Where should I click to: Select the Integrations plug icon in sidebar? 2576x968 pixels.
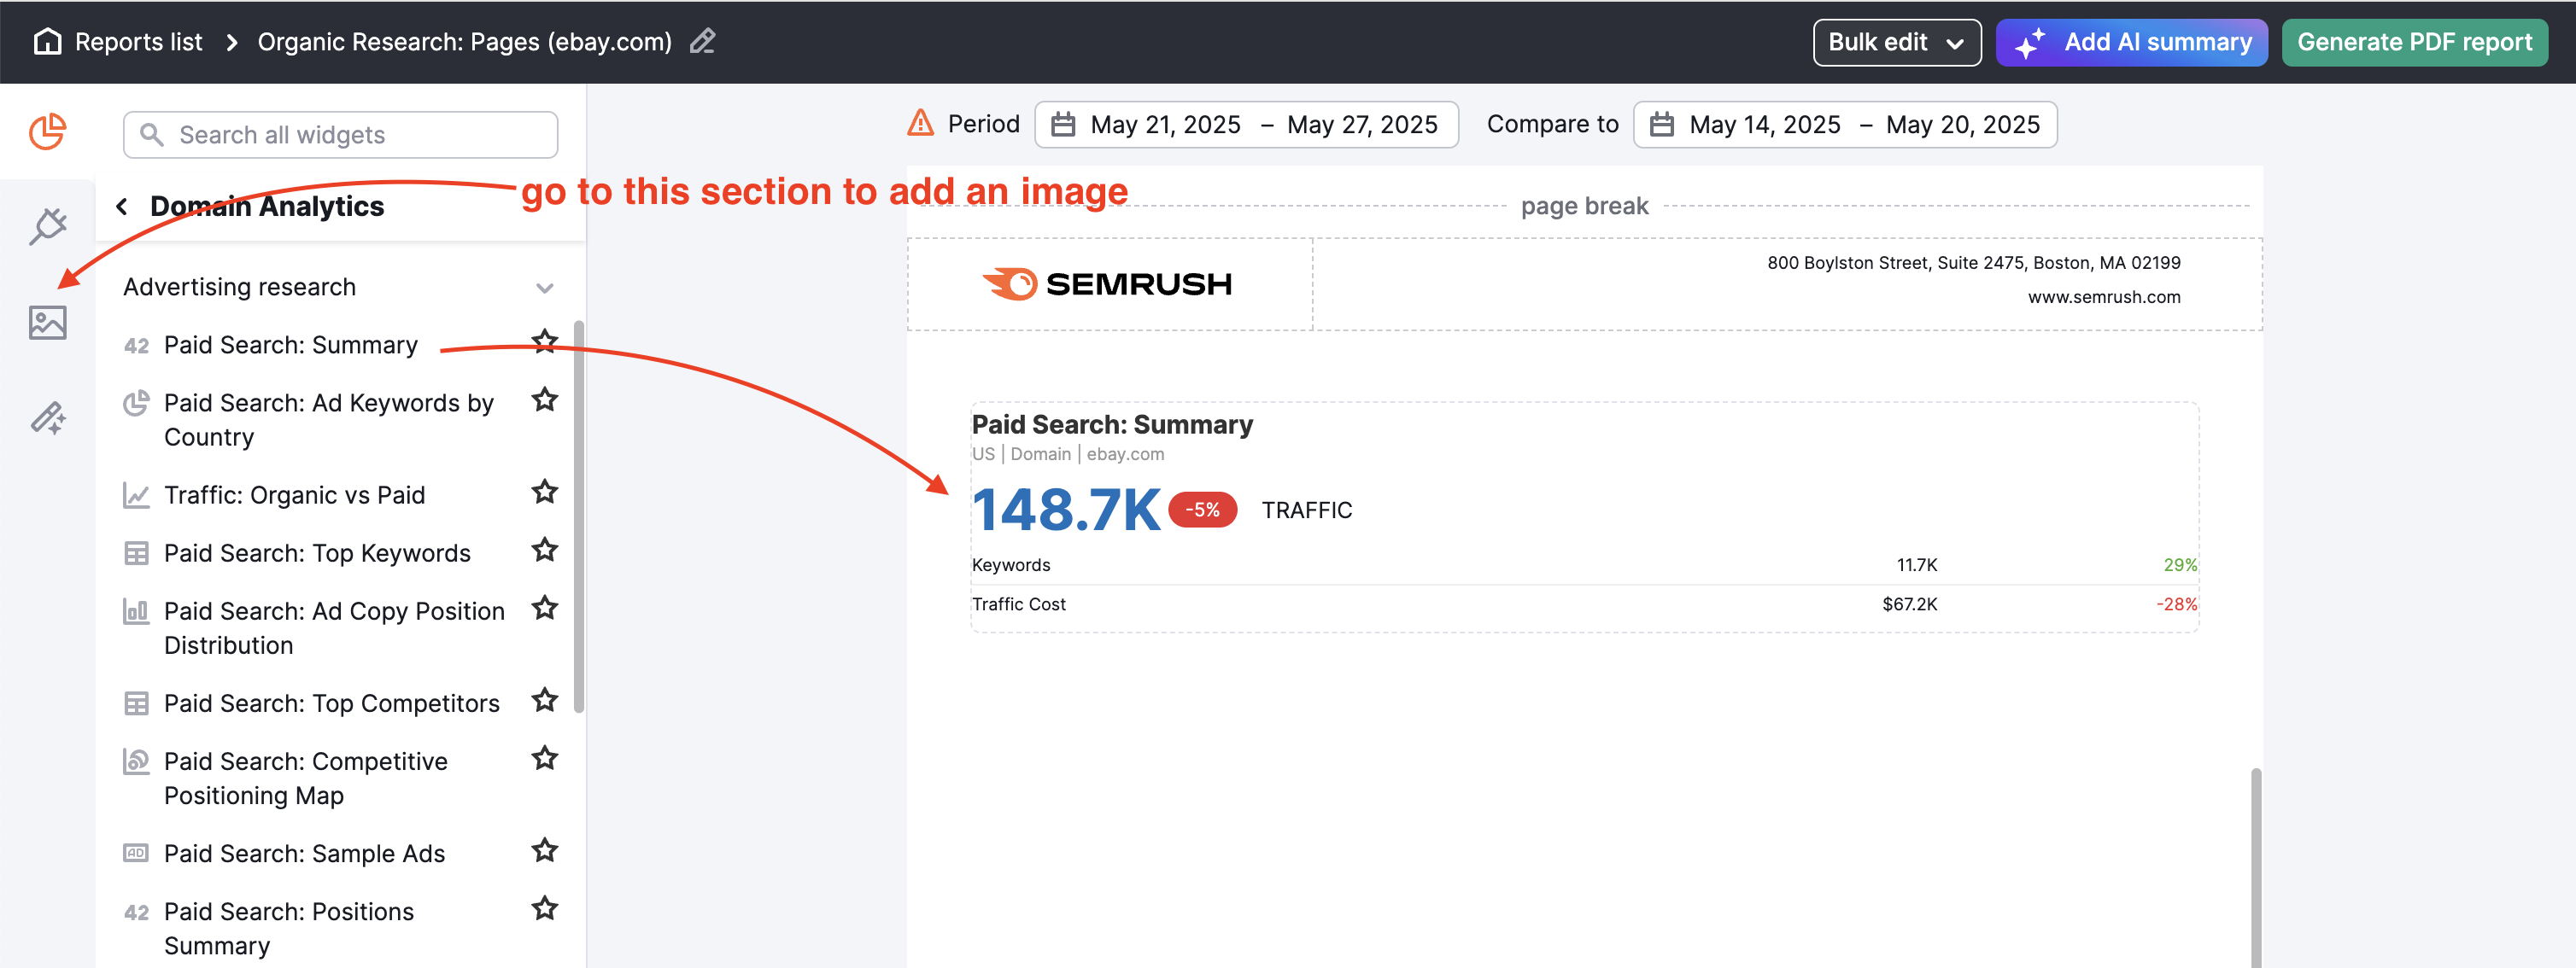(x=48, y=225)
